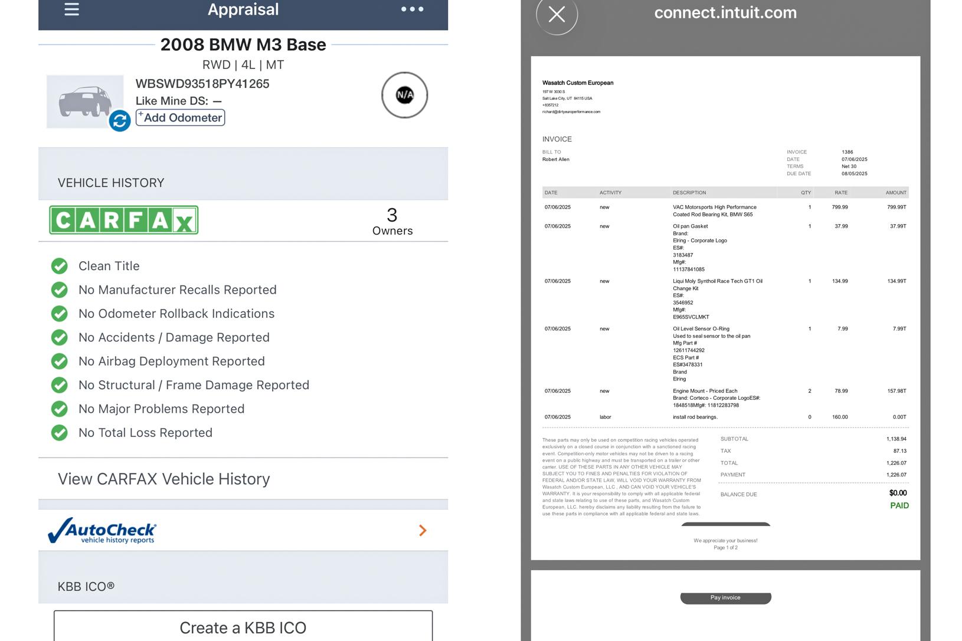Select the gray car placeholder thumbnail
The image size is (962, 641).
pyautogui.click(x=85, y=101)
